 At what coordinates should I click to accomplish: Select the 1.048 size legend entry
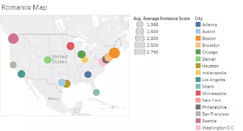[140, 25]
